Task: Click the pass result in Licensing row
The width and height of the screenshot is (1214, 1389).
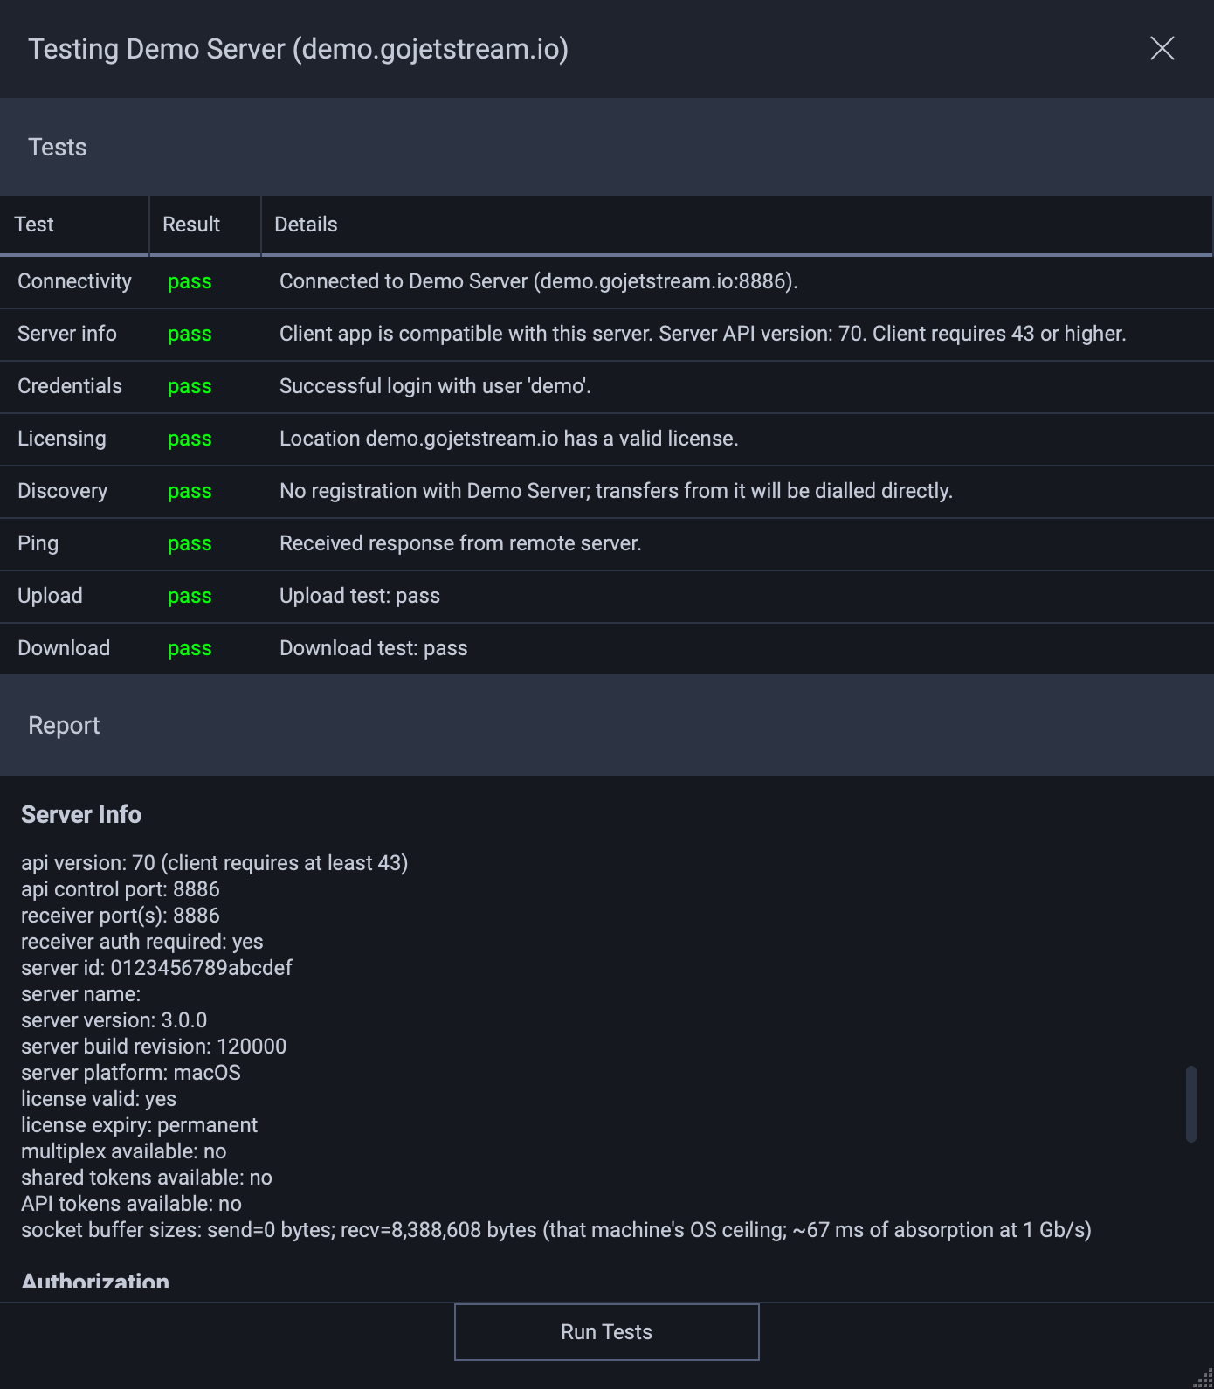Action: pos(190,439)
